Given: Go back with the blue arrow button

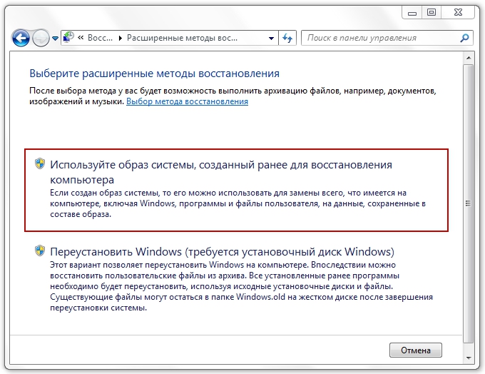Looking at the screenshot, I should pos(21,39).
